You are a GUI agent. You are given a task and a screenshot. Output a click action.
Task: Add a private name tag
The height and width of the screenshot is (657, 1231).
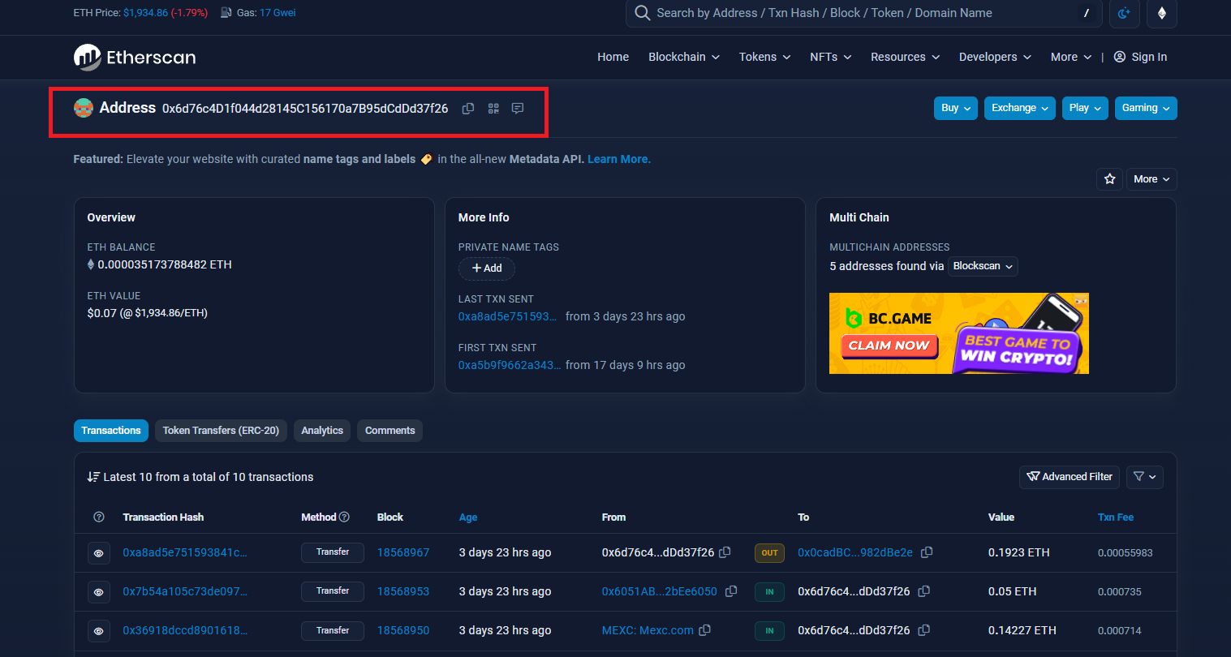[487, 268]
